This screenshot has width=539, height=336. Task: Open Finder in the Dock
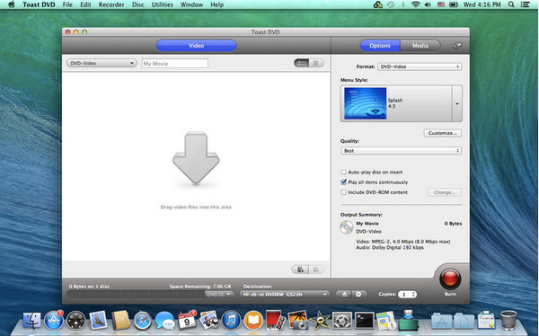pos(31,321)
